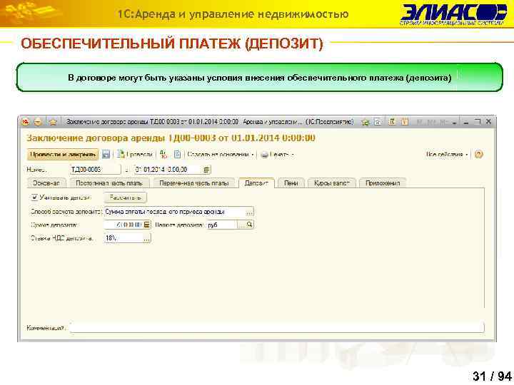Expand Создать на основании dropdown
The image size is (514, 385).
click(x=221, y=154)
